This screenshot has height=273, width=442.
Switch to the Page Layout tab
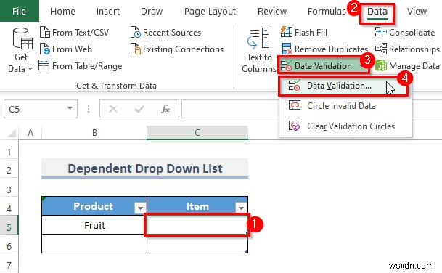pyautogui.click(x=210, y=12)
